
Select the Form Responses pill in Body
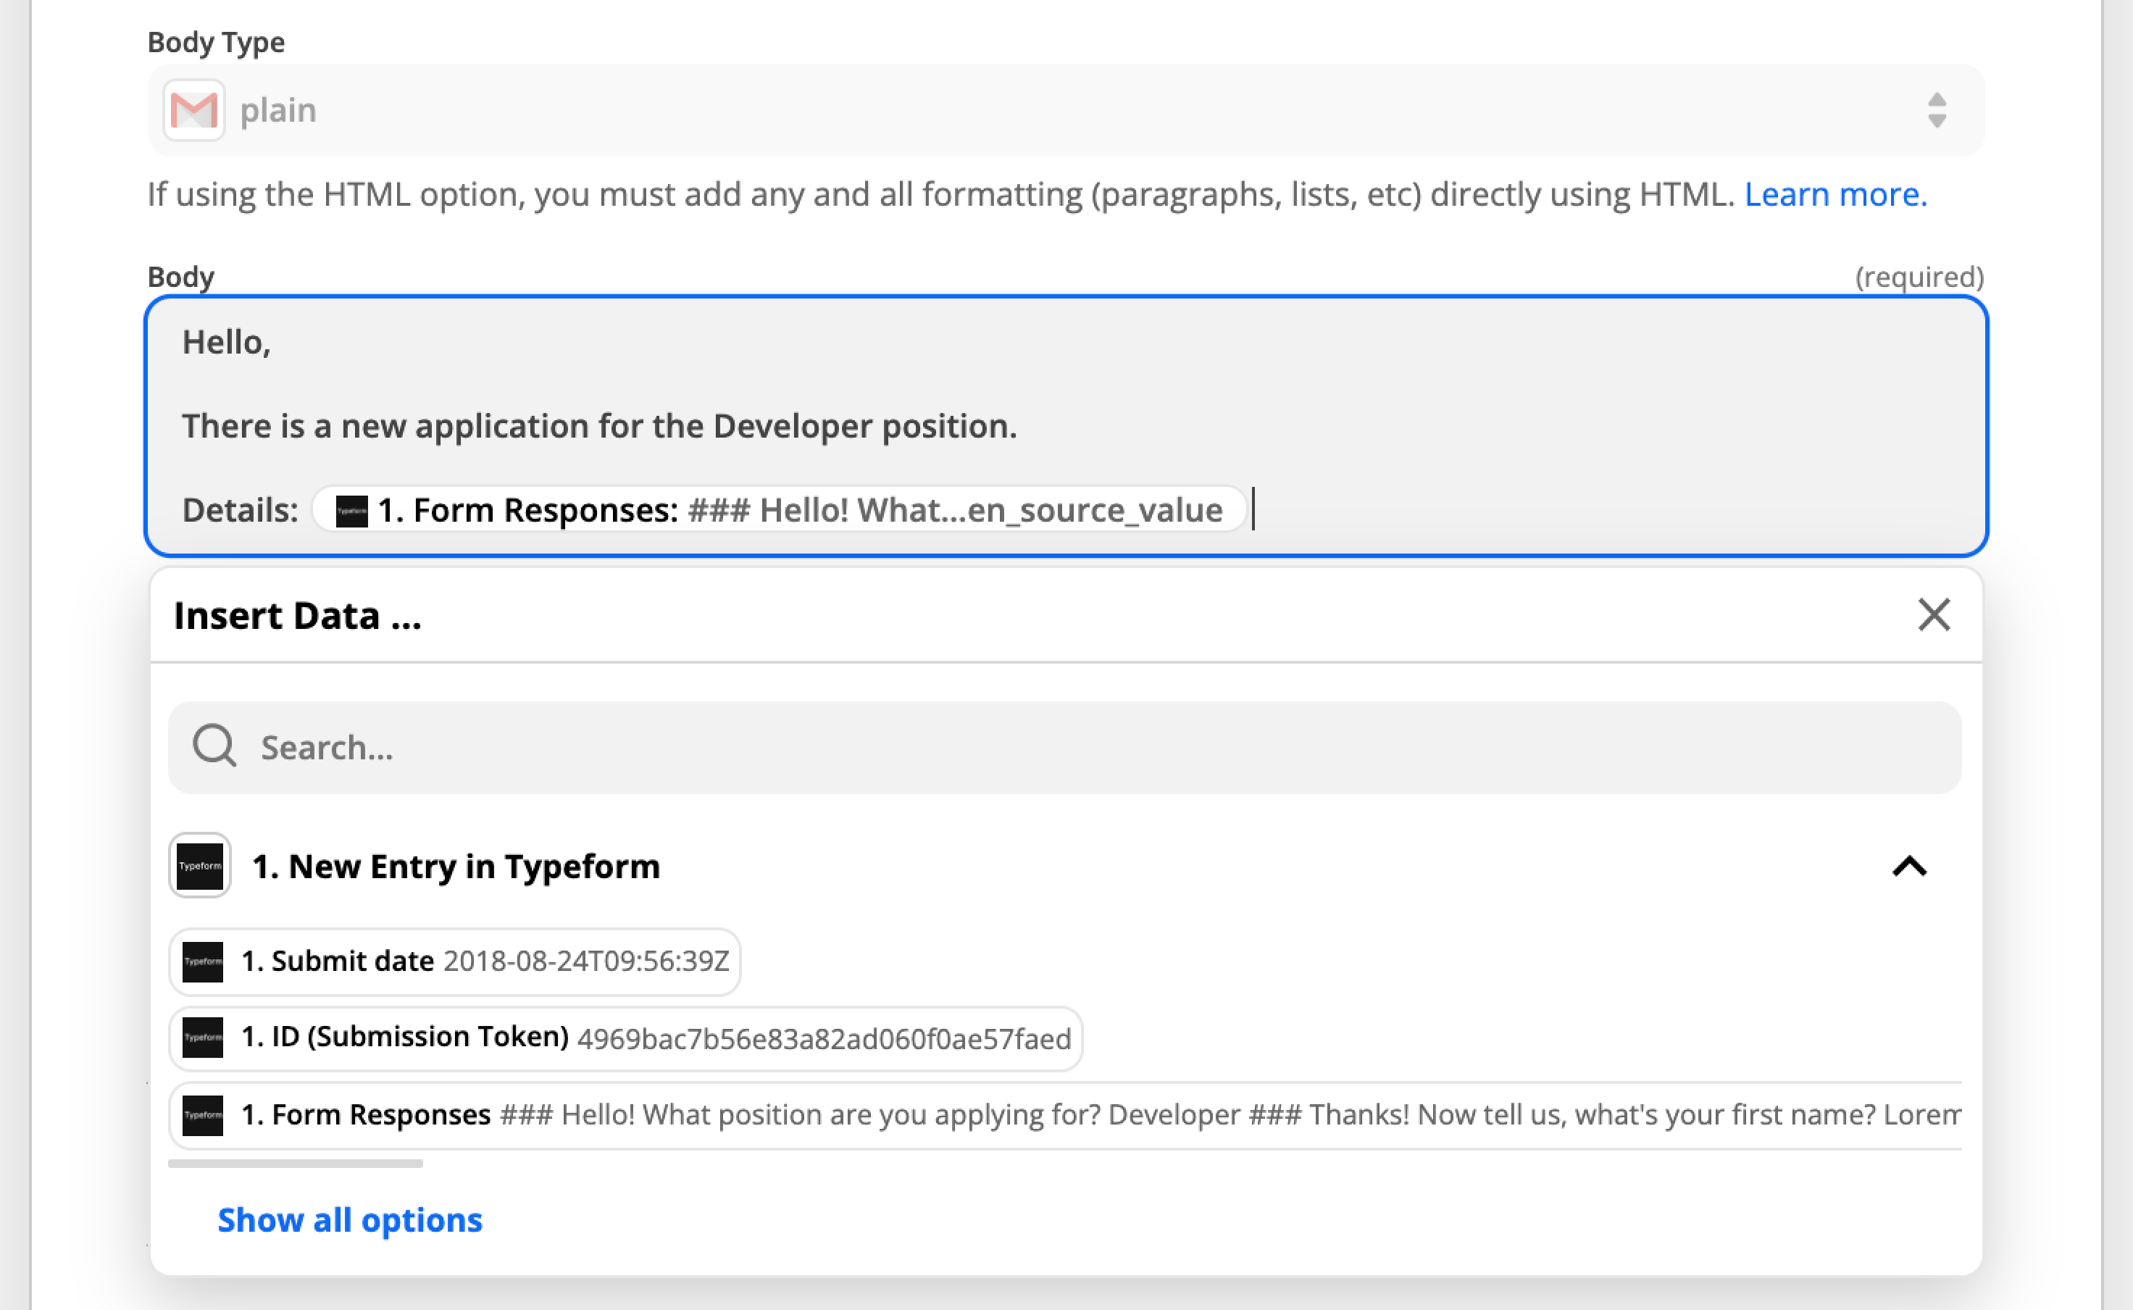click(779, 509)
